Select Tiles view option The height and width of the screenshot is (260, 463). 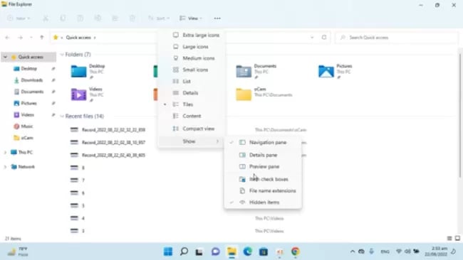pyautogui.click(x=191, y=104)
